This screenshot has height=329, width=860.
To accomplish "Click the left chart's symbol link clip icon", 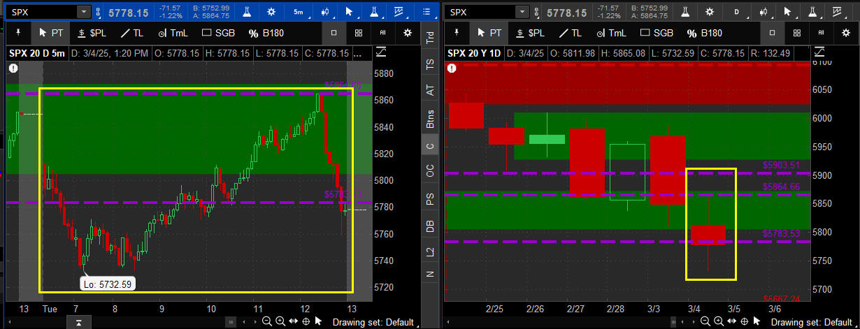I will 99,12.
